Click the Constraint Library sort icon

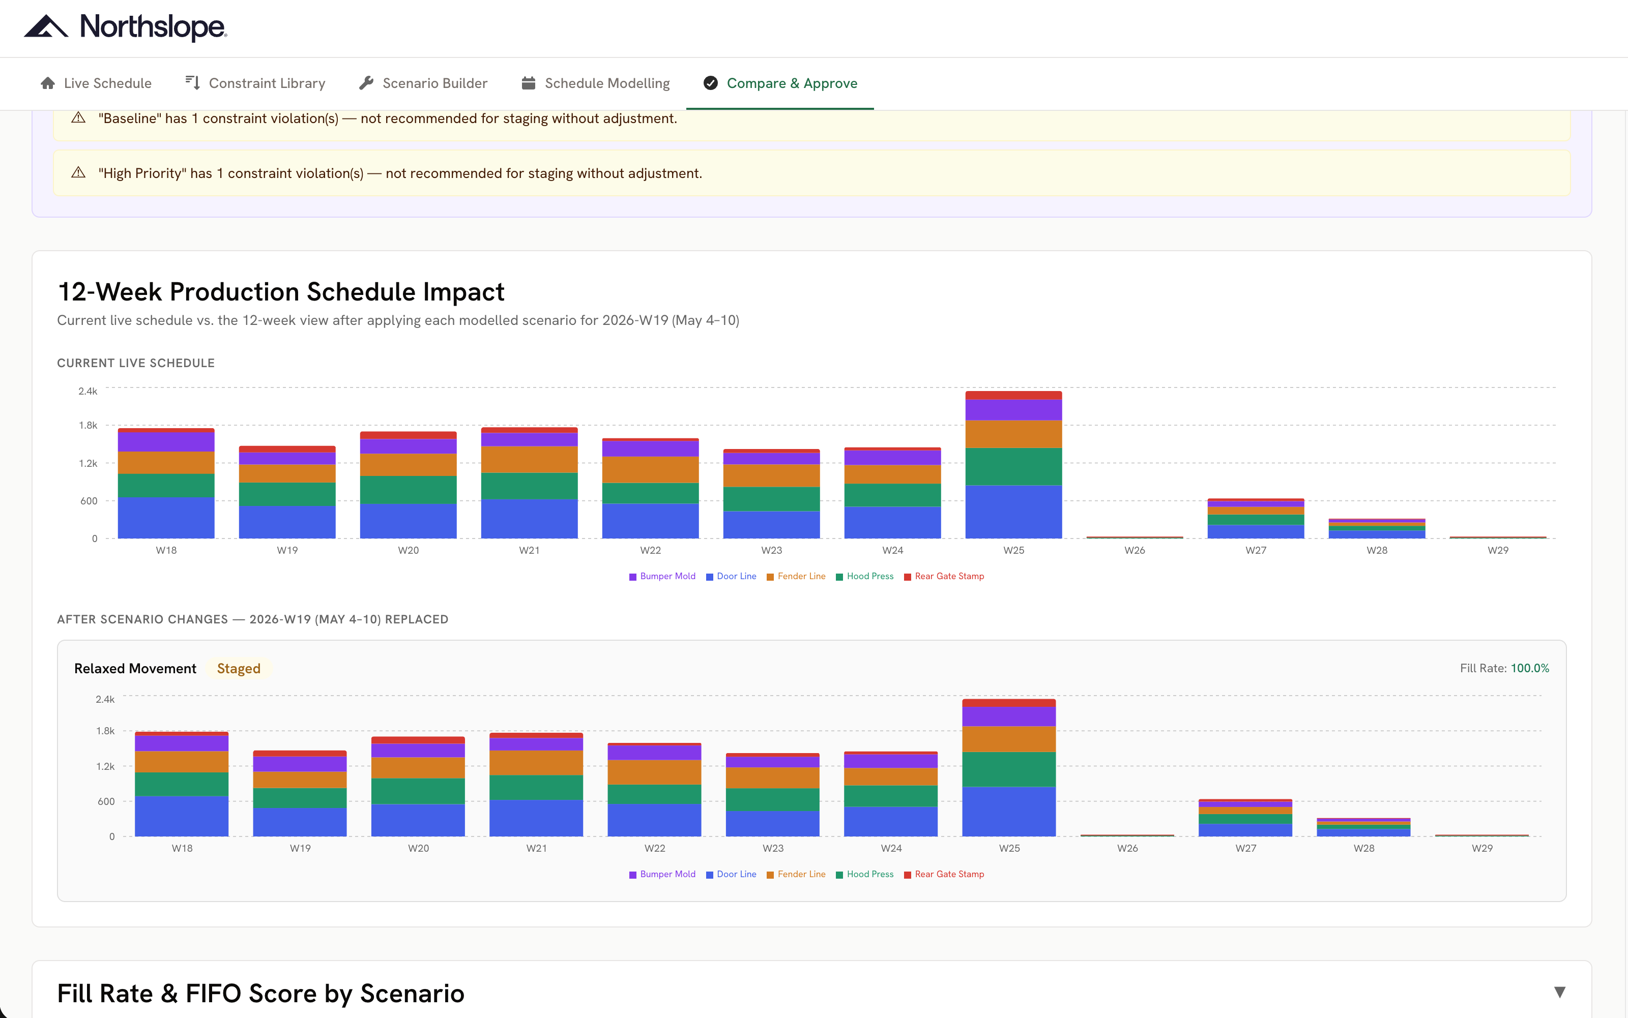pos(193,83)
